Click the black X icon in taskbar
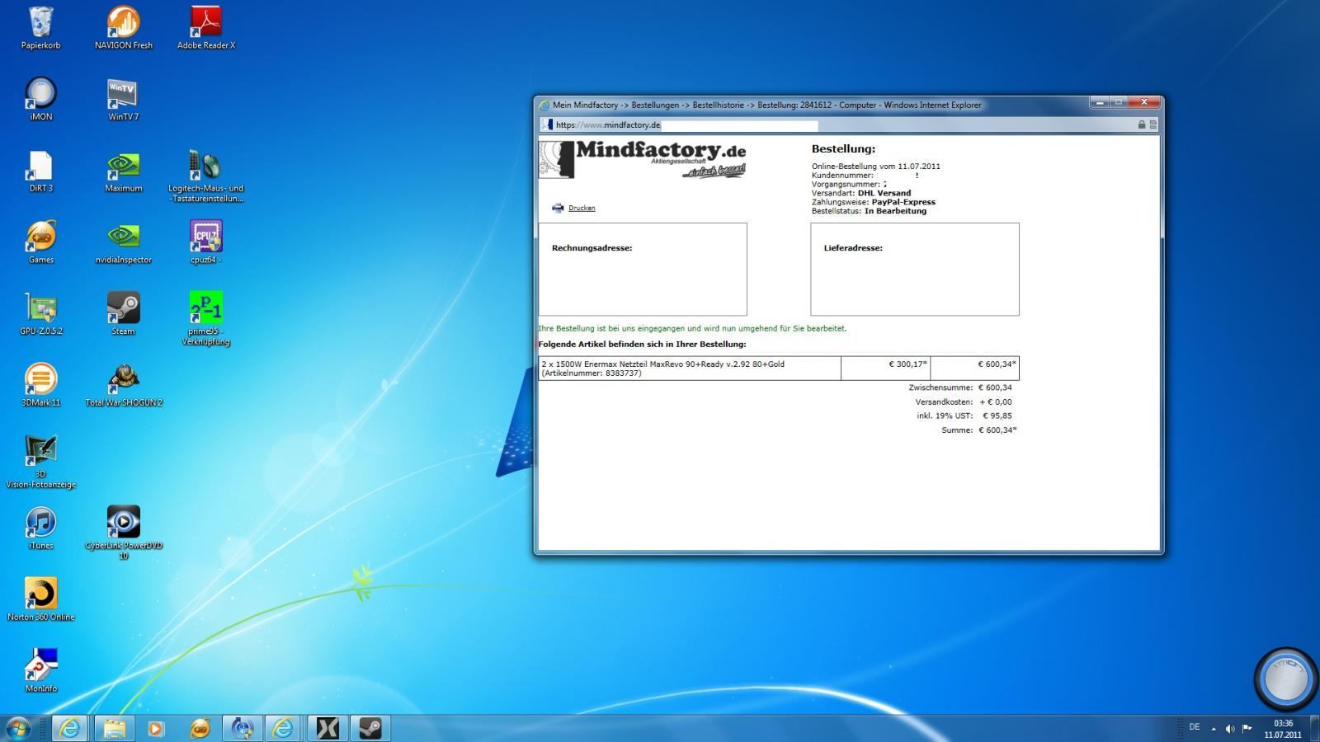Image resolution: width=1320 pixels, height=742 pixels. pyautogui.click(x=328, y=728)
